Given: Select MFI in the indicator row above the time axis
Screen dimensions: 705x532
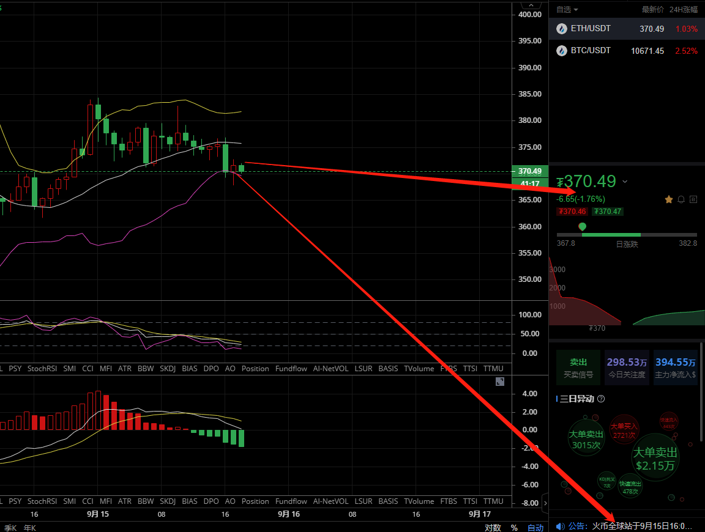Looking at the screenshot, I should click(106, 501).
